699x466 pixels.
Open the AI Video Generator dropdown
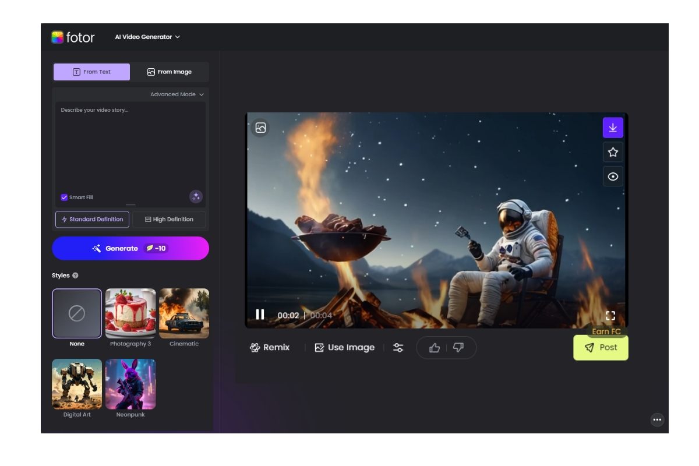[x=147, y=37]
